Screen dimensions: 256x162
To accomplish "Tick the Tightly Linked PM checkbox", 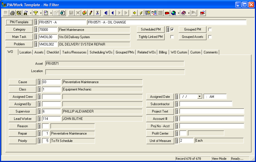I will point(172,37).
